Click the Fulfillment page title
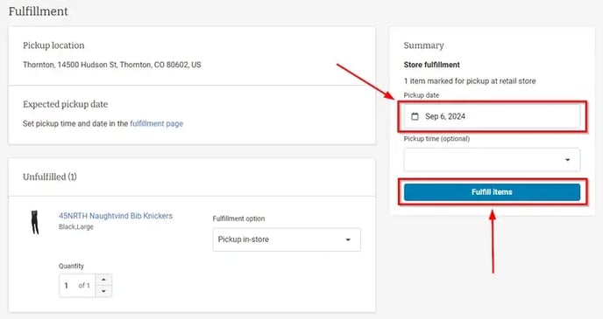Image resolution: width=603 pixels, height=319 pixels. tap(38, 11)
